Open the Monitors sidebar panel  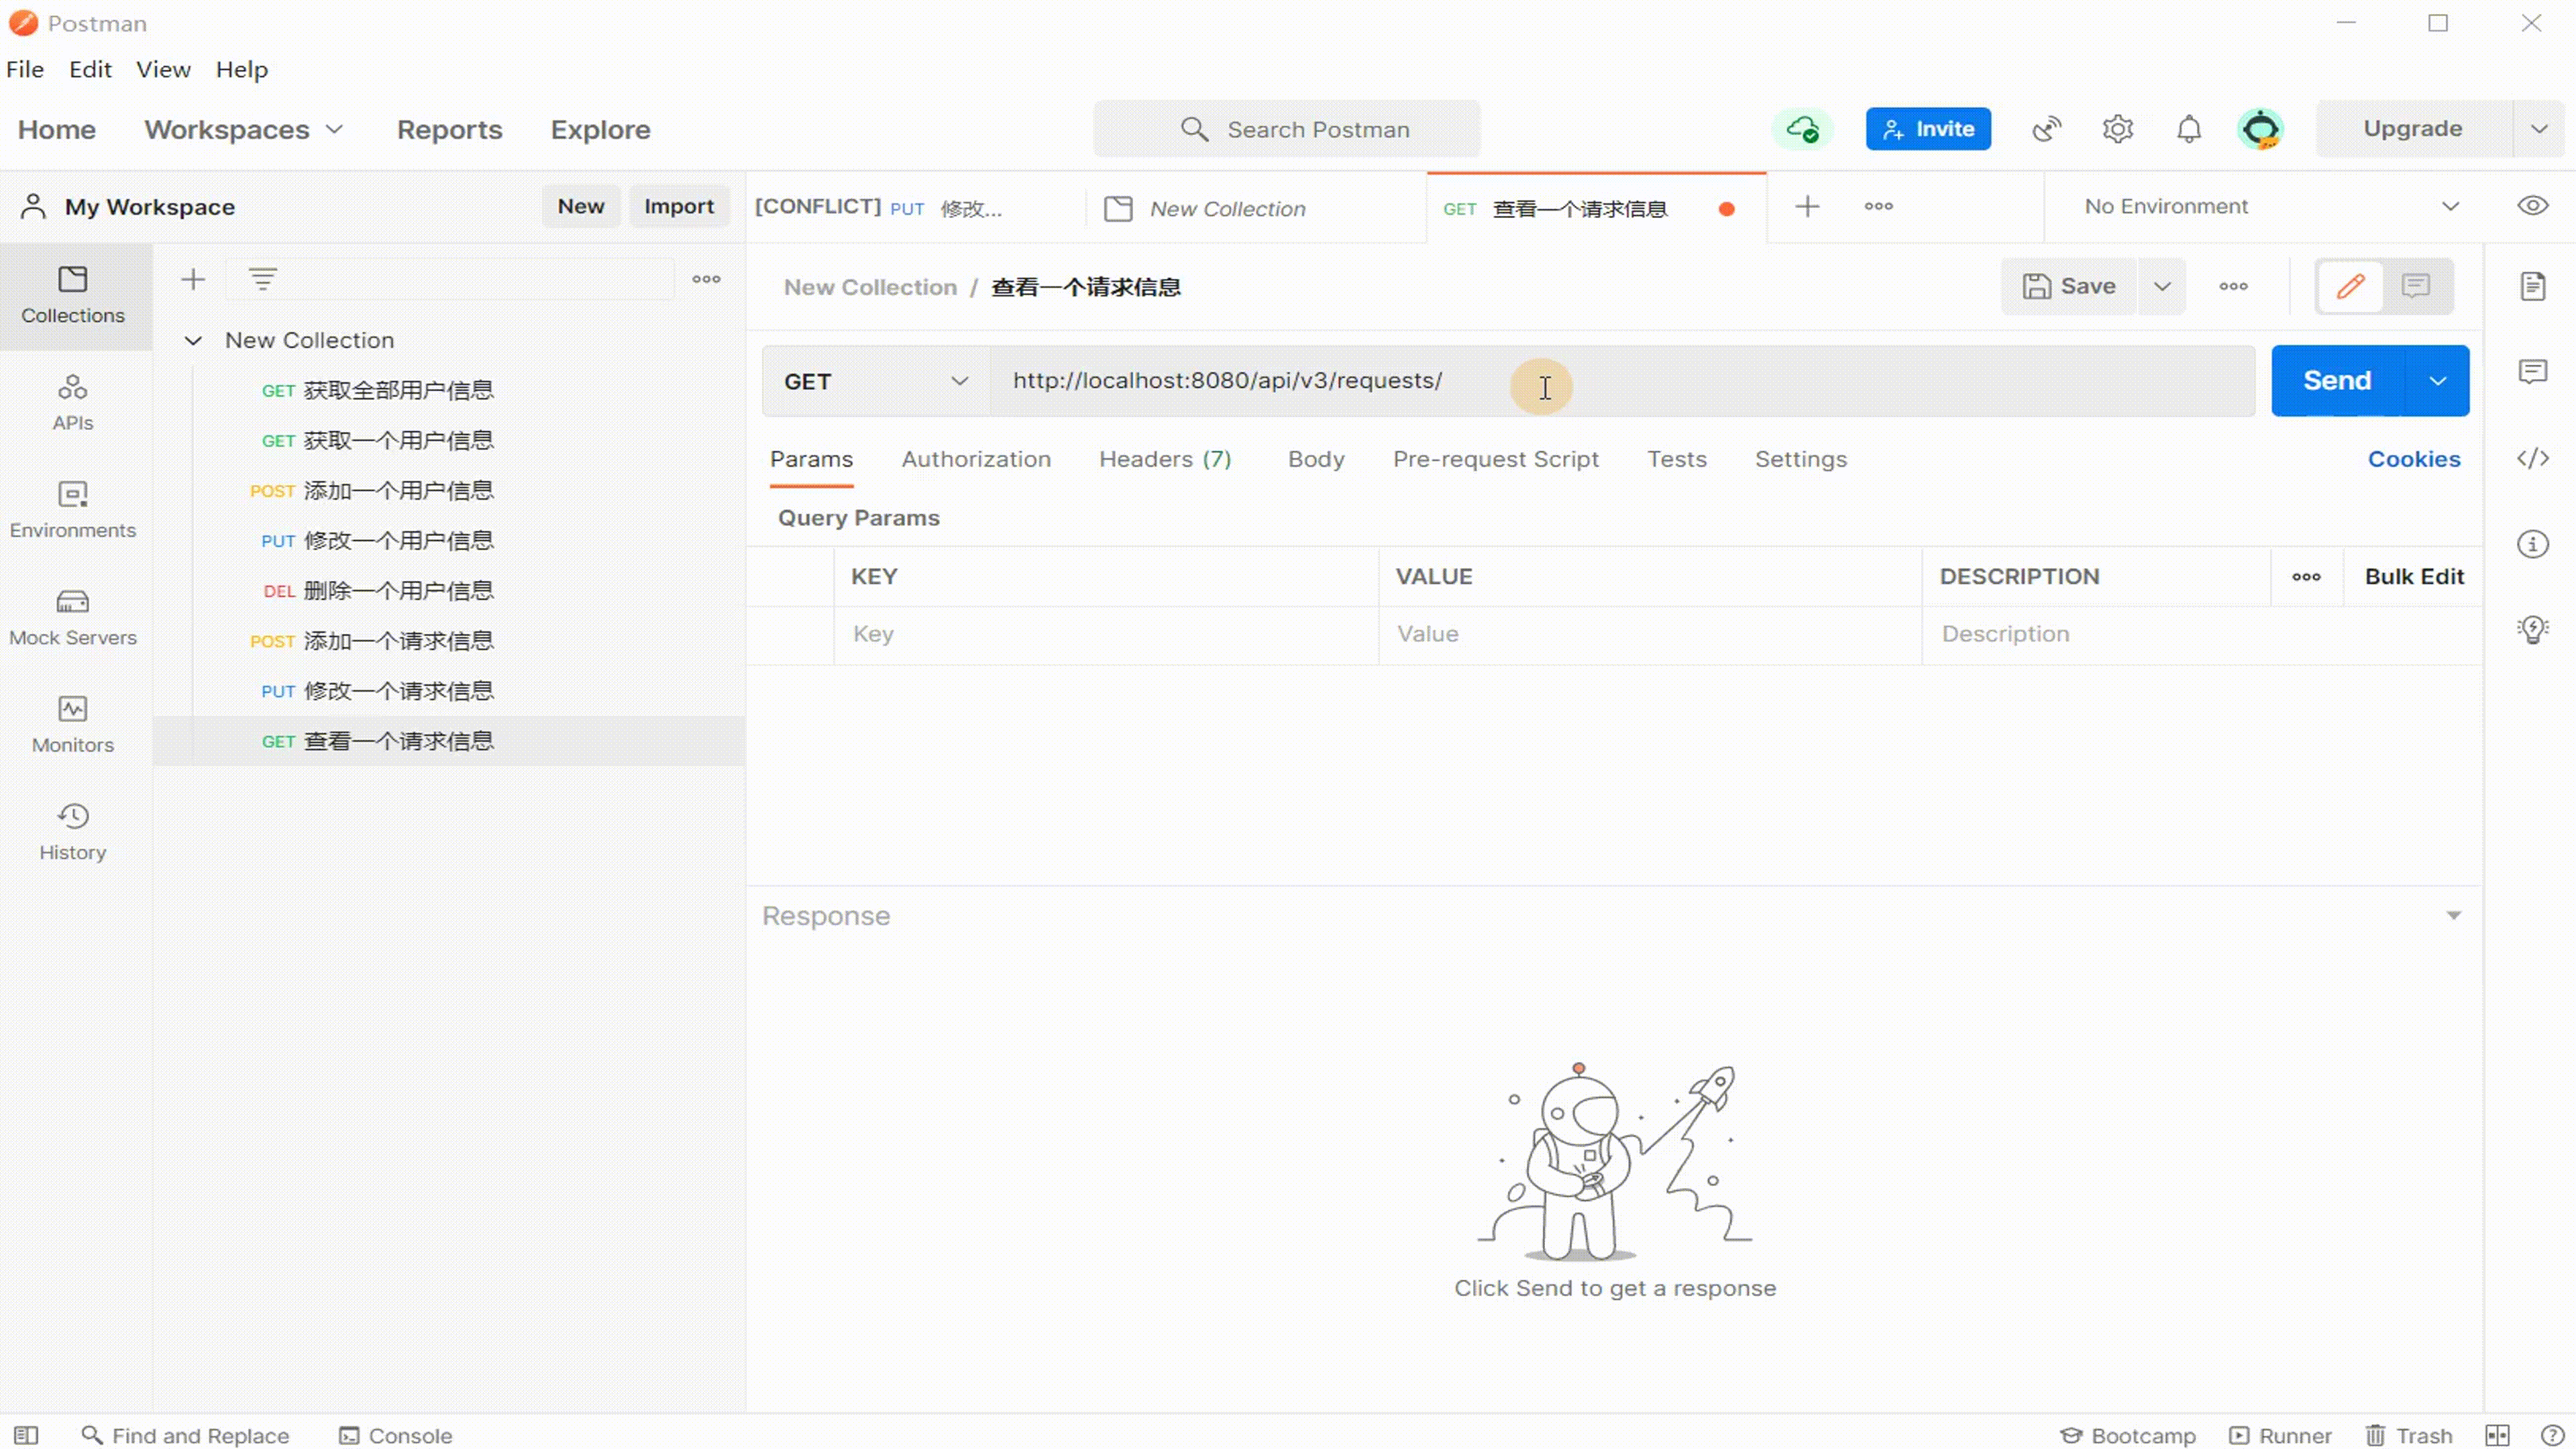(x=73, y=724)
